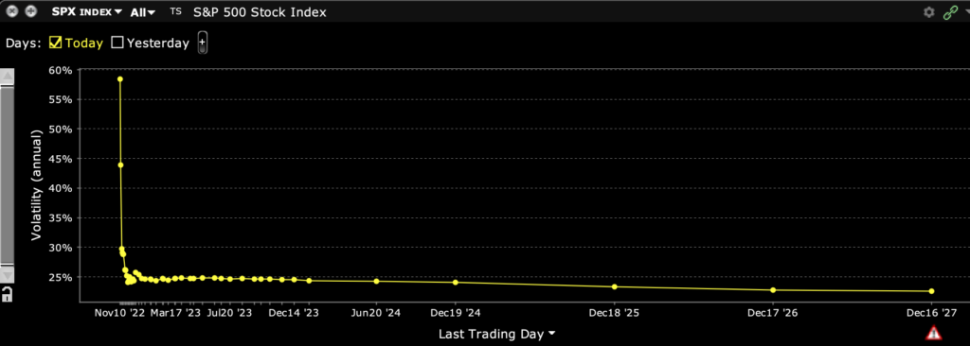Toggle the Today checkbox
This screenshot has width=970, height=346.
[x=56, y=43]
